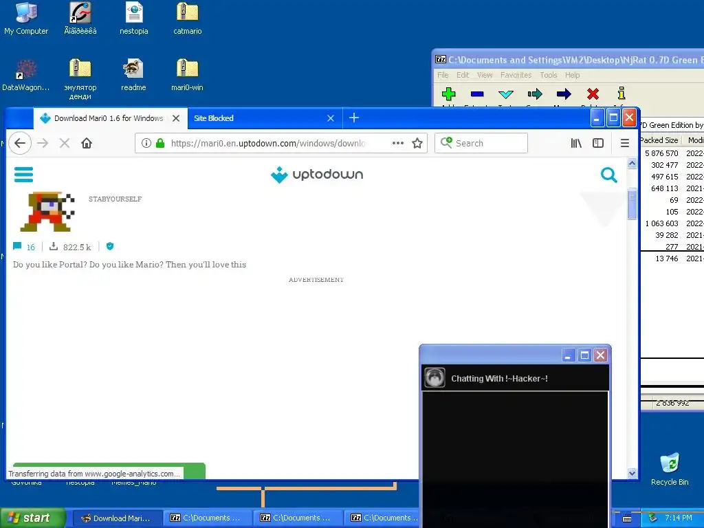This screenshot has height=528, width=704.
Task: Go back with the browser back arrow
Action: click(x=20, y=143)
